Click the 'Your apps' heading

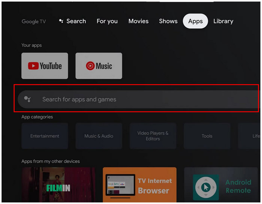pos(31,45)
